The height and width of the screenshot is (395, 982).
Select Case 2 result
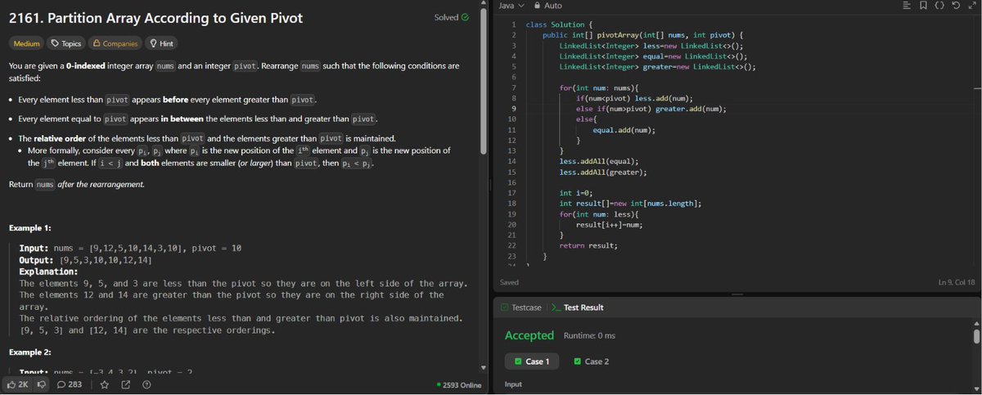click(592, 361)
